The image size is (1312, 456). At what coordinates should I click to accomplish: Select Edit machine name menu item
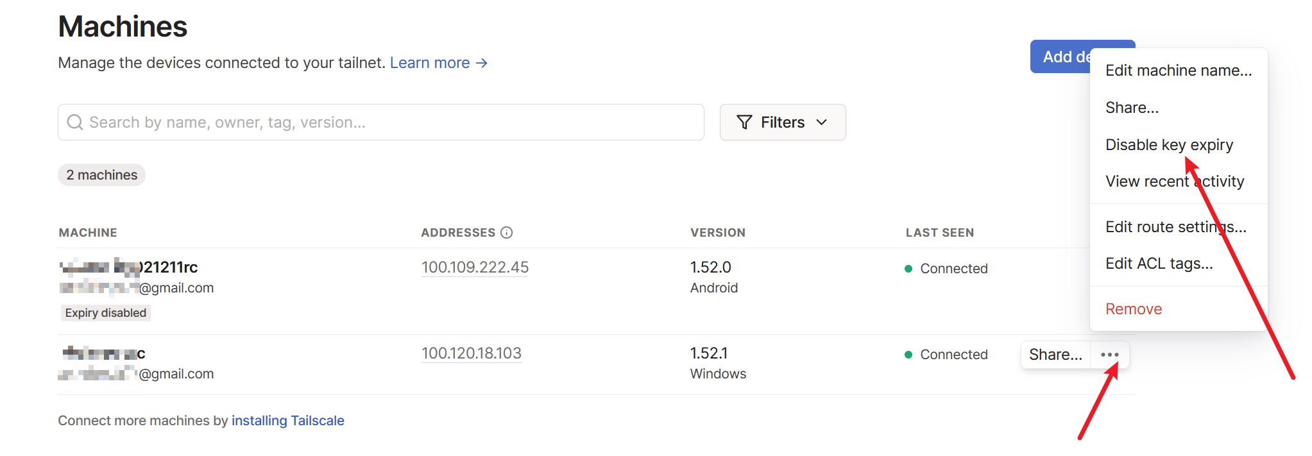tap(1178, 71)
